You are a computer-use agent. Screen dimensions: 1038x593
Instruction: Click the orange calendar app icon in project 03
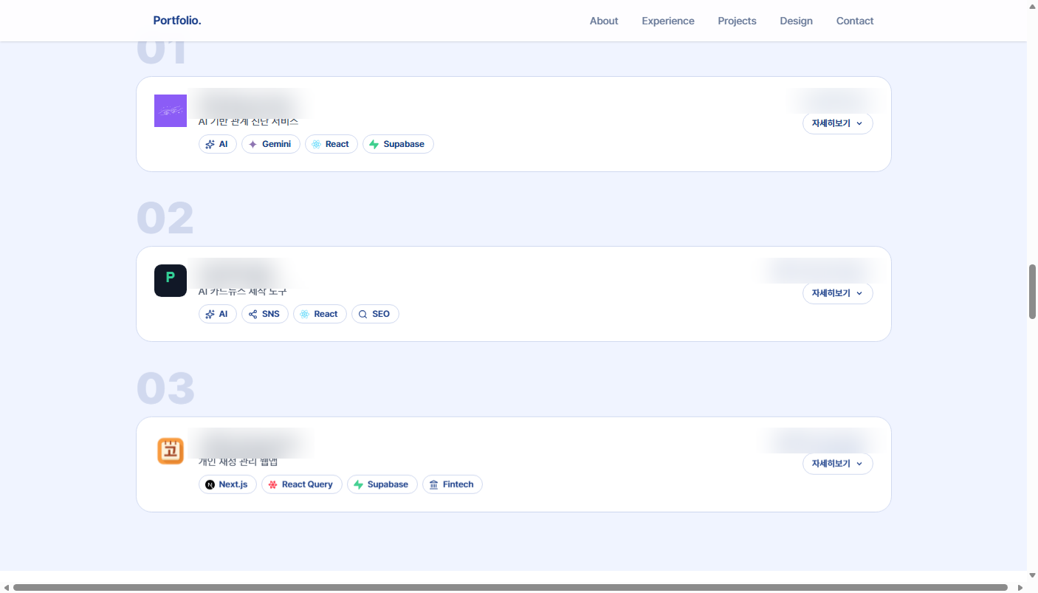coord(171,451)
